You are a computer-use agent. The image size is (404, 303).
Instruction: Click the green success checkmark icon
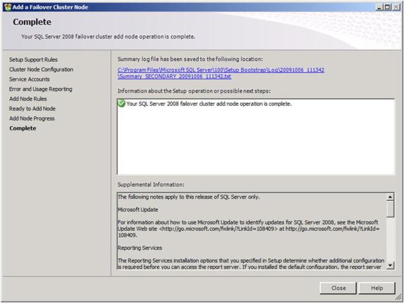coord(121,103)
